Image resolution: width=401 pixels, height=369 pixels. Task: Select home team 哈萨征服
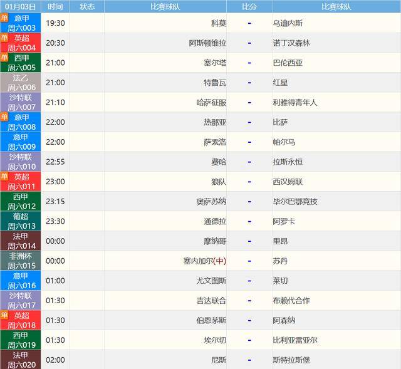pyautogui.click(x=211, y=103)
